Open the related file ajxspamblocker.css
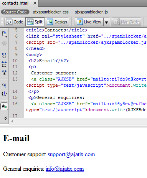This screenshot has height=178, width=147. point(51,12)
